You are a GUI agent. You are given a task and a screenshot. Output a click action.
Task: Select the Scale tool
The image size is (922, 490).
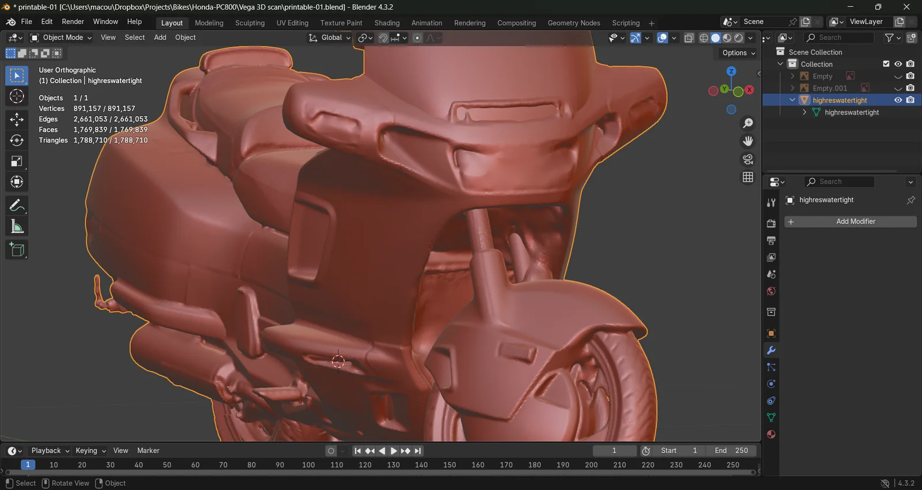[x=17, y=161]
